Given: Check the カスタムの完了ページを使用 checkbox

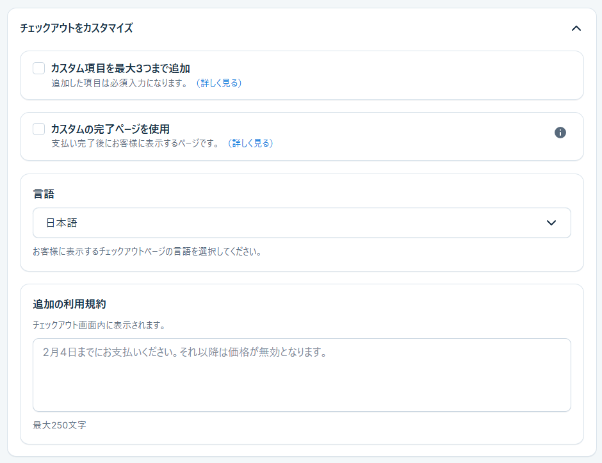Looking at the screenshot, I should coord(39,129).
